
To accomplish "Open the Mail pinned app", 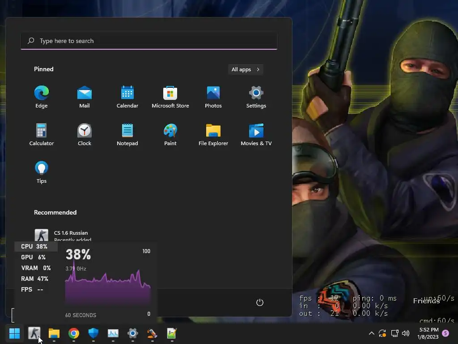I will pyautogui.click(x=85, y=97).
